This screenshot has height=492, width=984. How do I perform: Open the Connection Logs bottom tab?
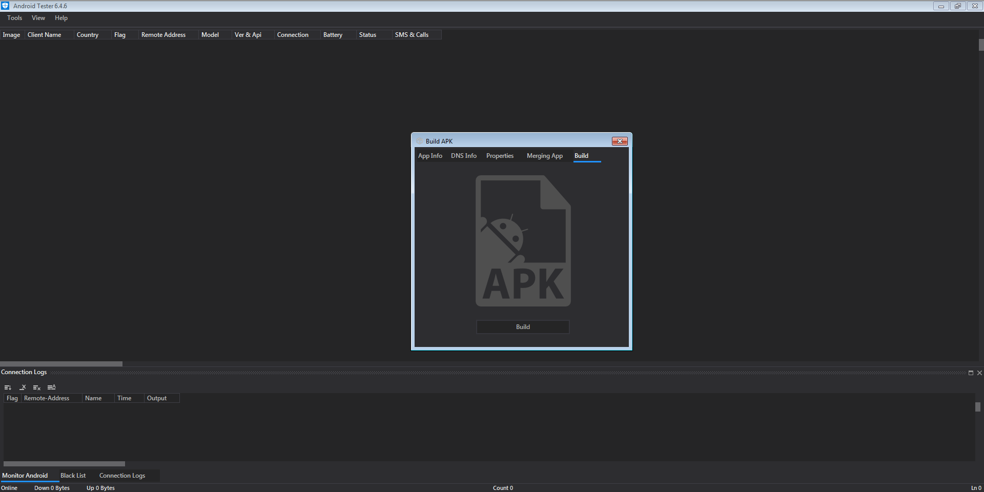pos(122,476)
